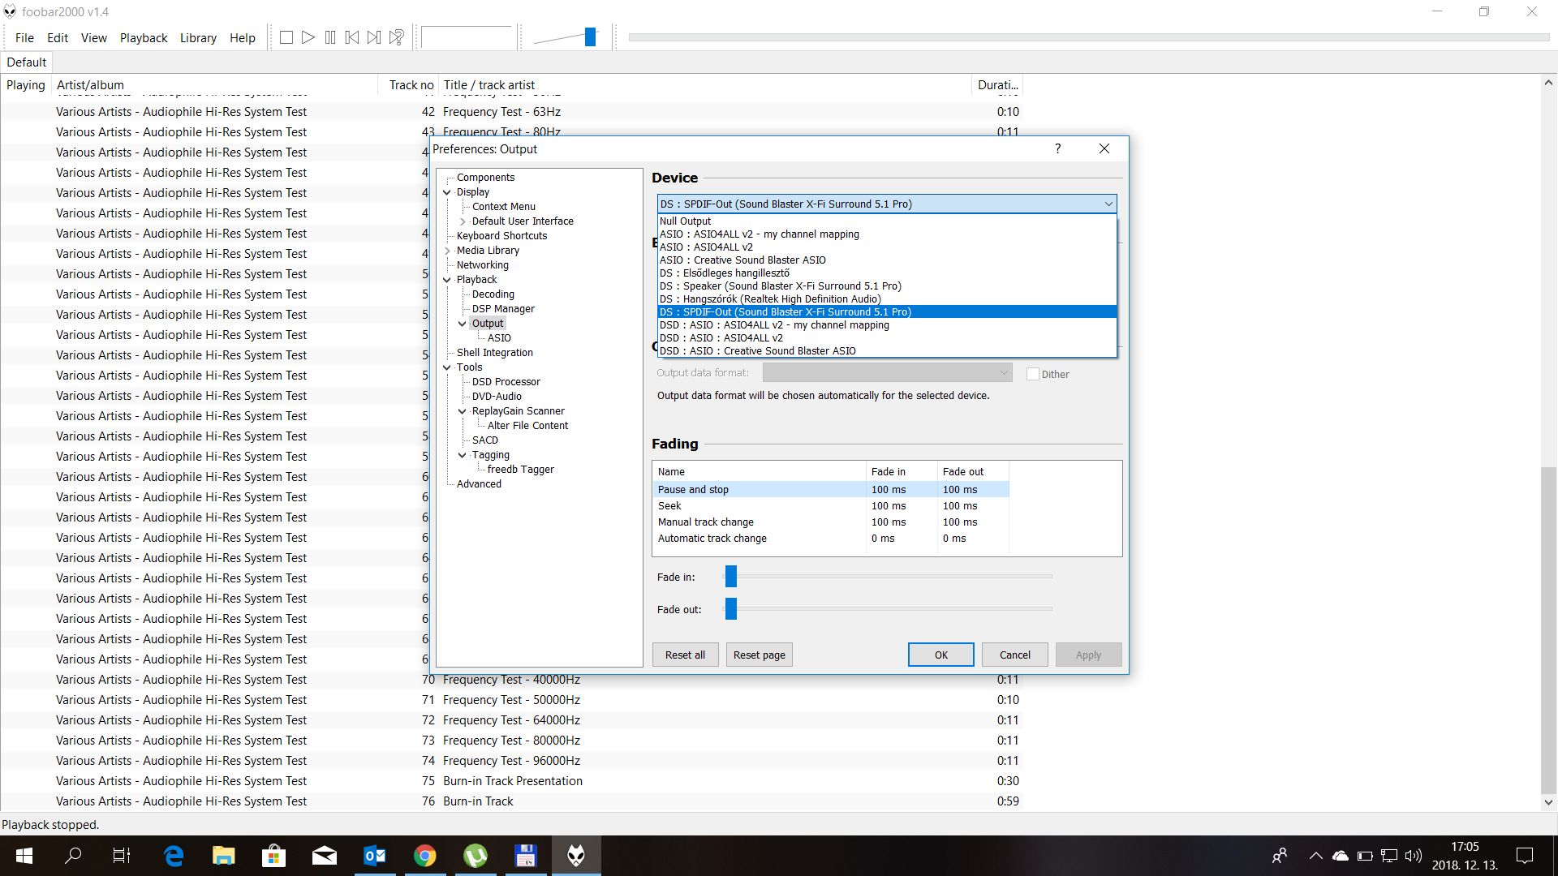This screenshot has width=1558, height=876.
Task: Expand the Media Library node
Action: (x=447, y=251)
